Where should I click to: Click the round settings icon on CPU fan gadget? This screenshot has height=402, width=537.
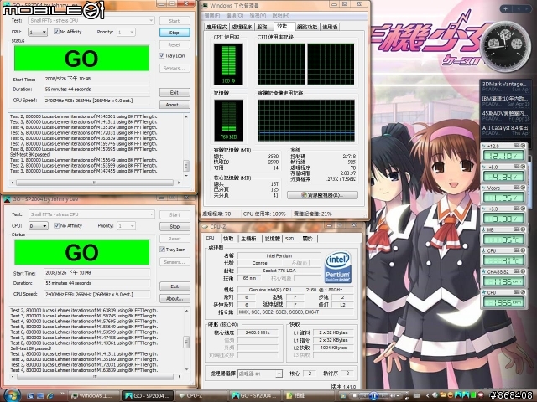[523, 292]
